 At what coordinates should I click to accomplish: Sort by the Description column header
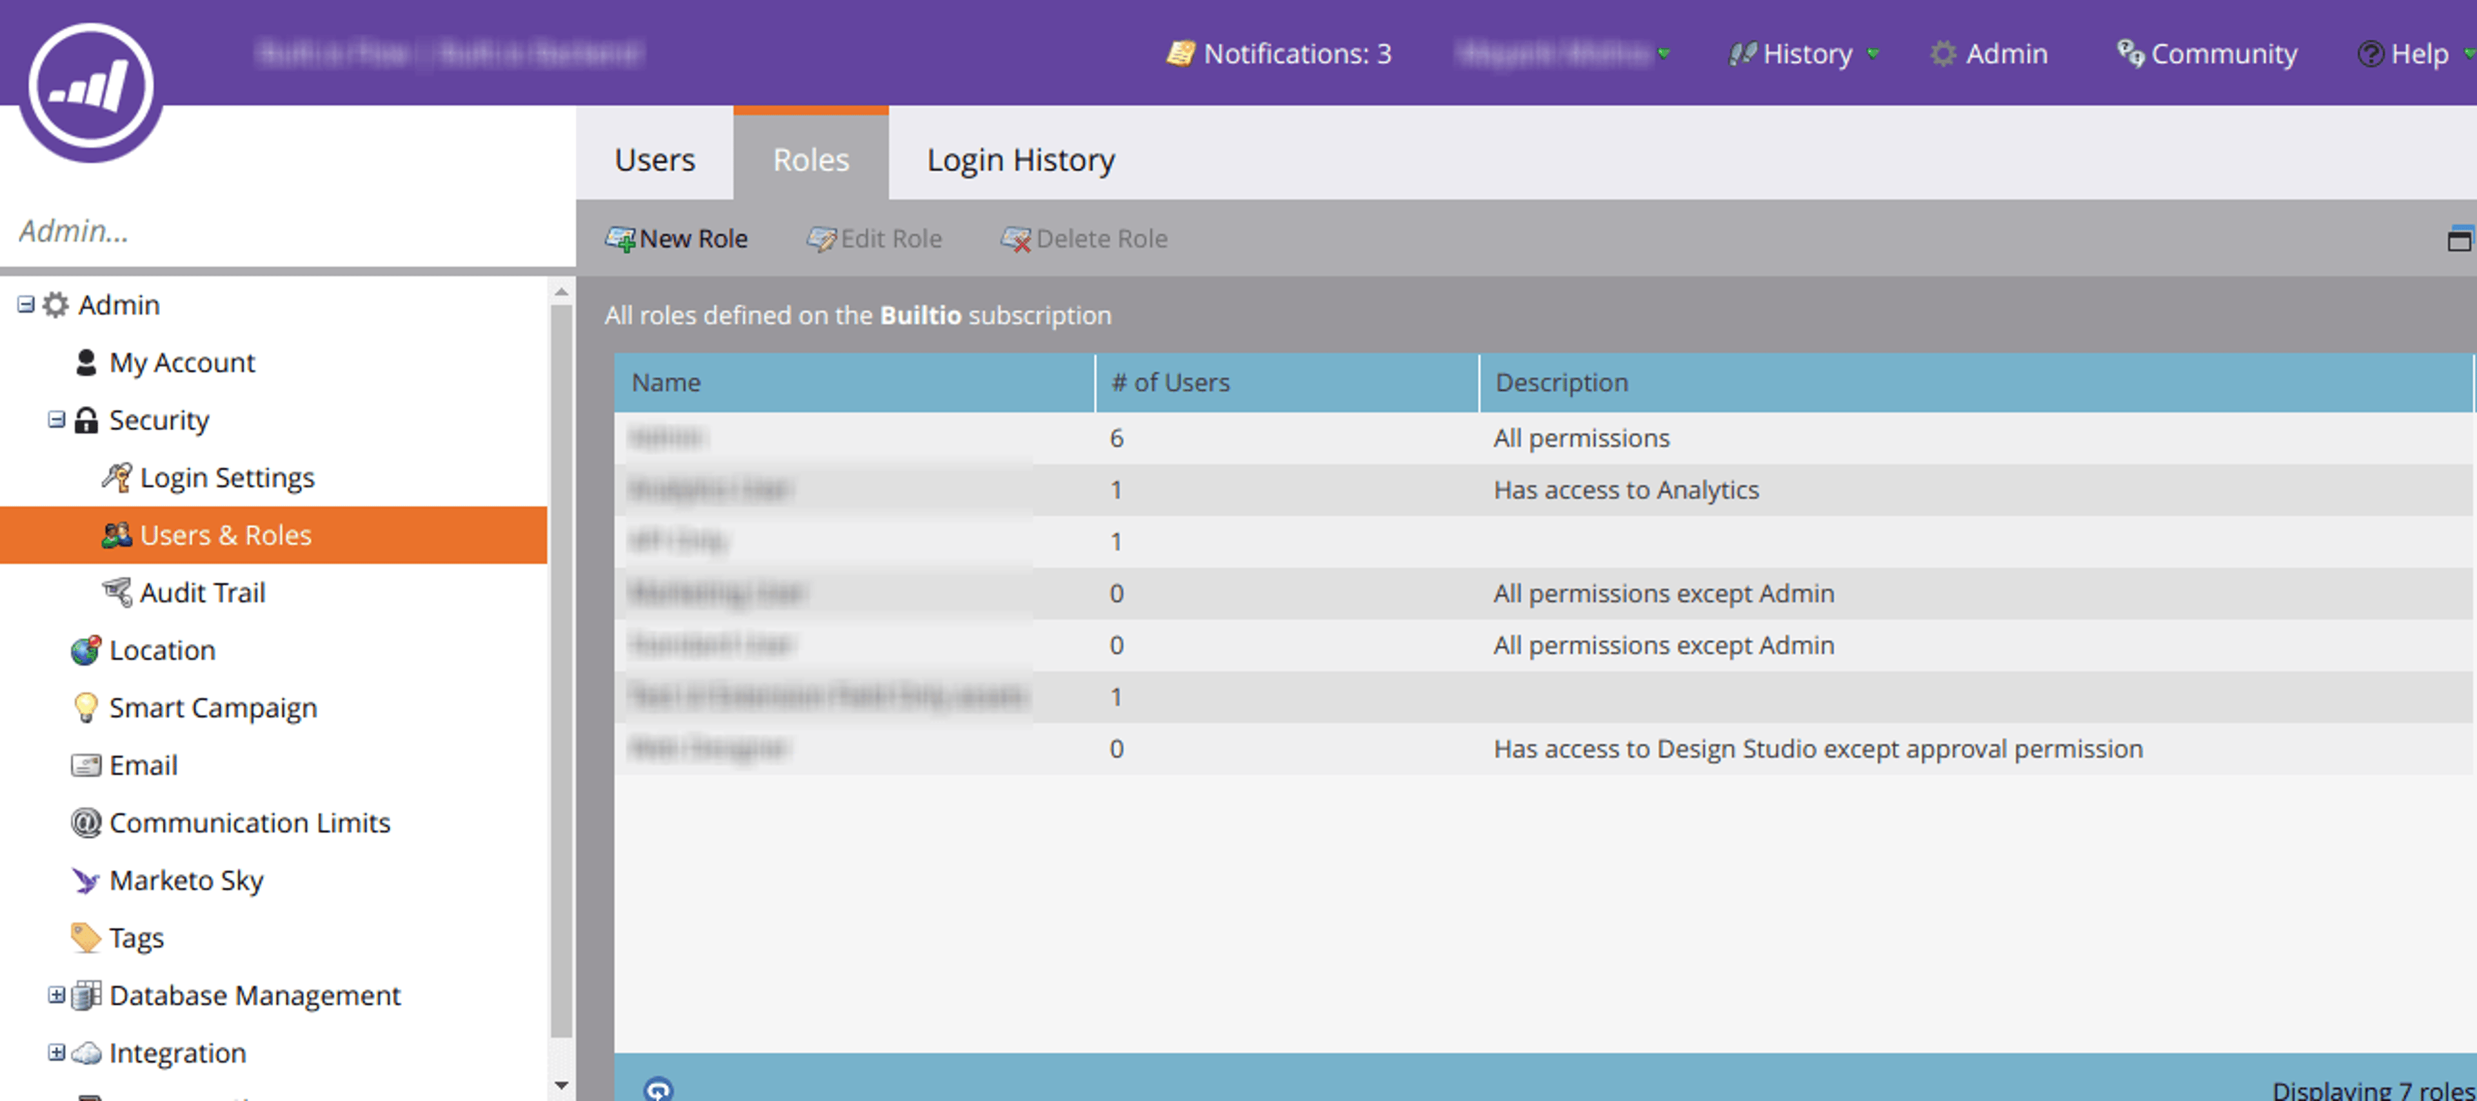tap(1975, 382)
